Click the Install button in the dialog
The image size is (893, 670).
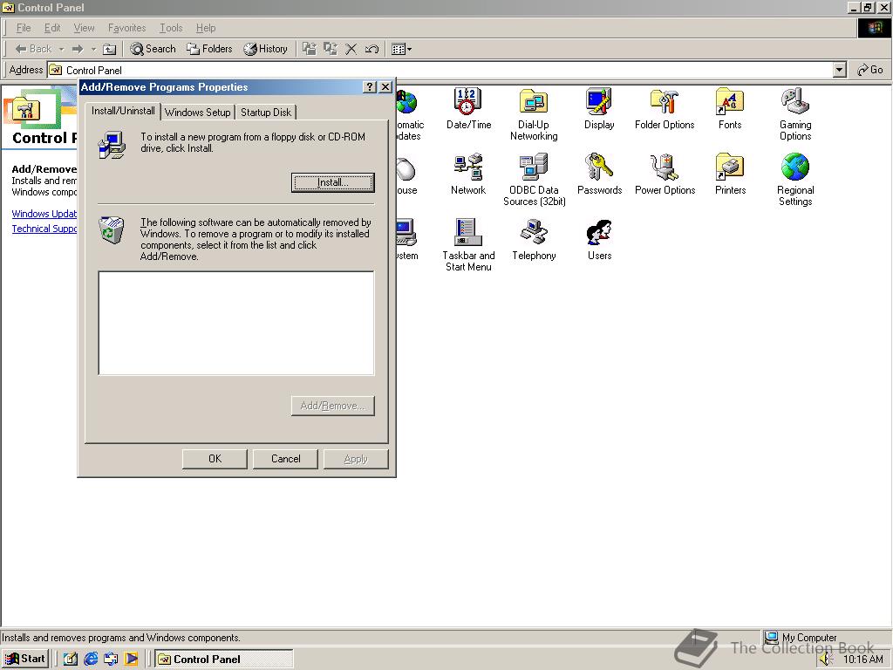[332, 183]
